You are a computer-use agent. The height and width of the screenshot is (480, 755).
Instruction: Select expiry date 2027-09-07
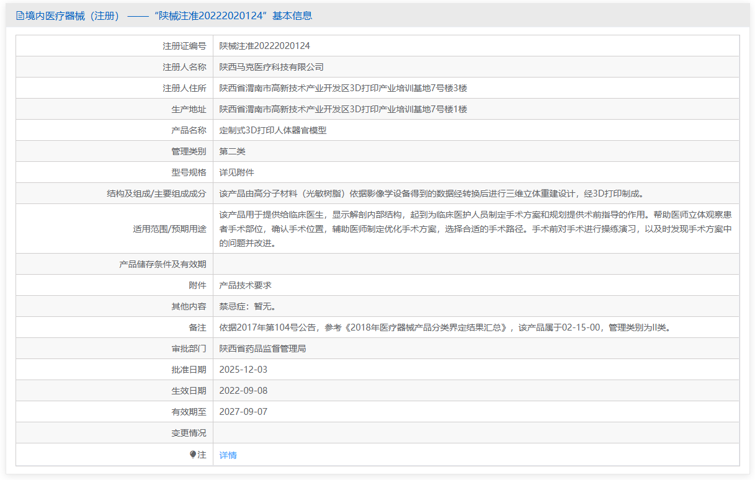(243, 412)
